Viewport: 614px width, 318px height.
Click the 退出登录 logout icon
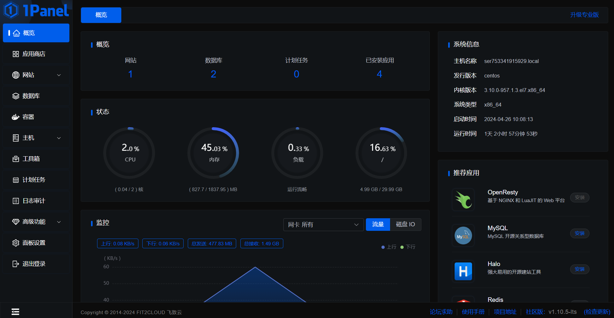(15, 264)
